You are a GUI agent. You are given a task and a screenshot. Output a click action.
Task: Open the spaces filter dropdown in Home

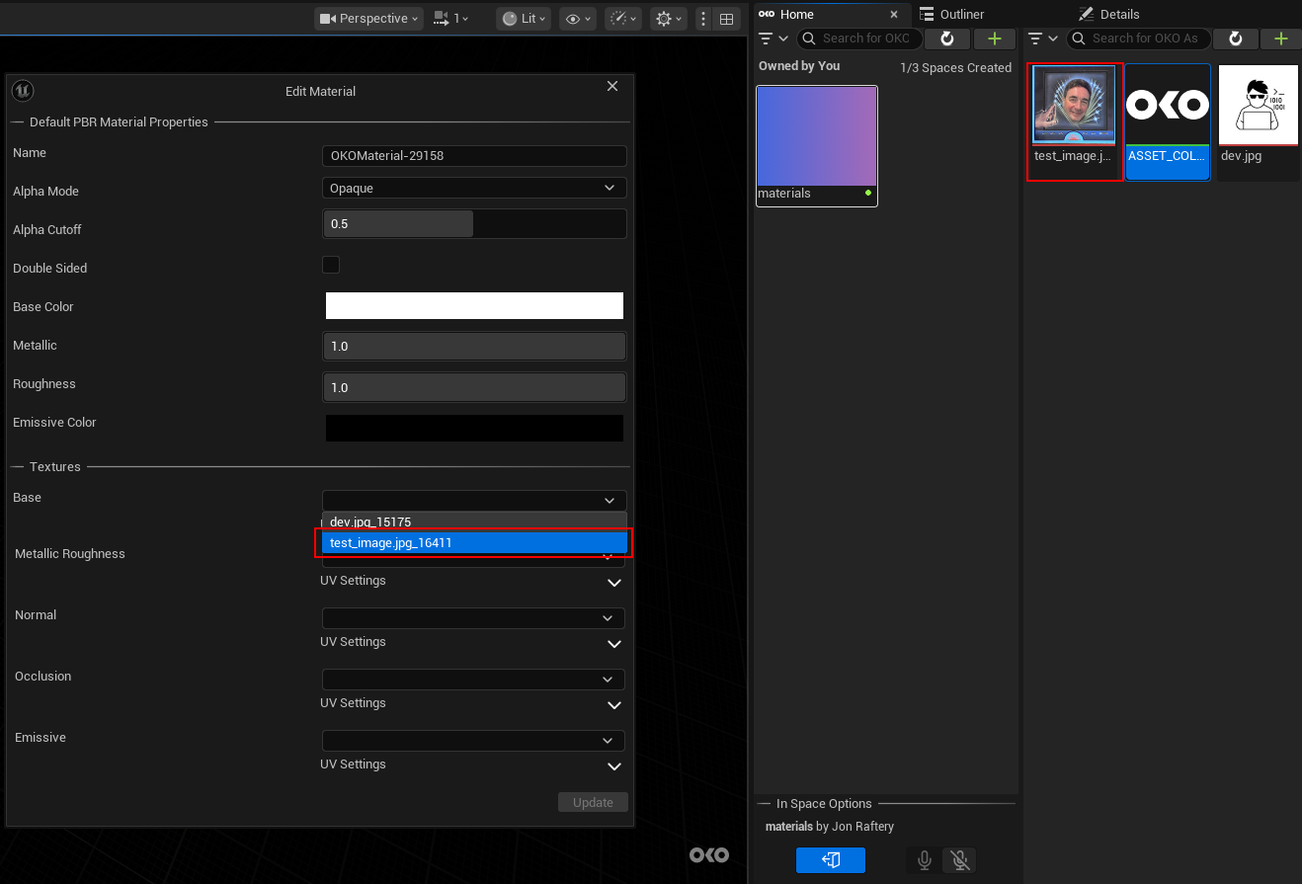pos(773,39)
